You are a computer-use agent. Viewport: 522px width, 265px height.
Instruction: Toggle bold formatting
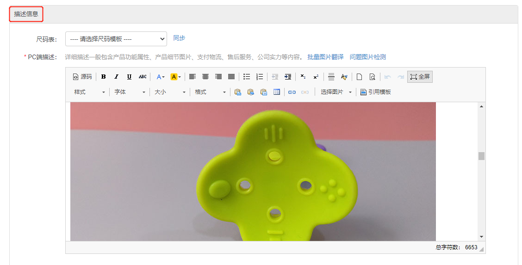point(104,77)
